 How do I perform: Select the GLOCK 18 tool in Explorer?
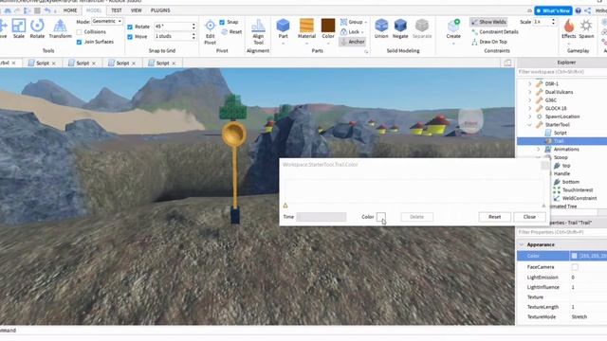(556, 108)
